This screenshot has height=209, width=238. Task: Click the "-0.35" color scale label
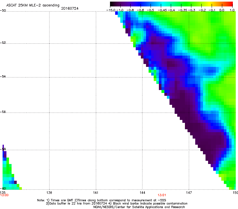coord(183,10)
